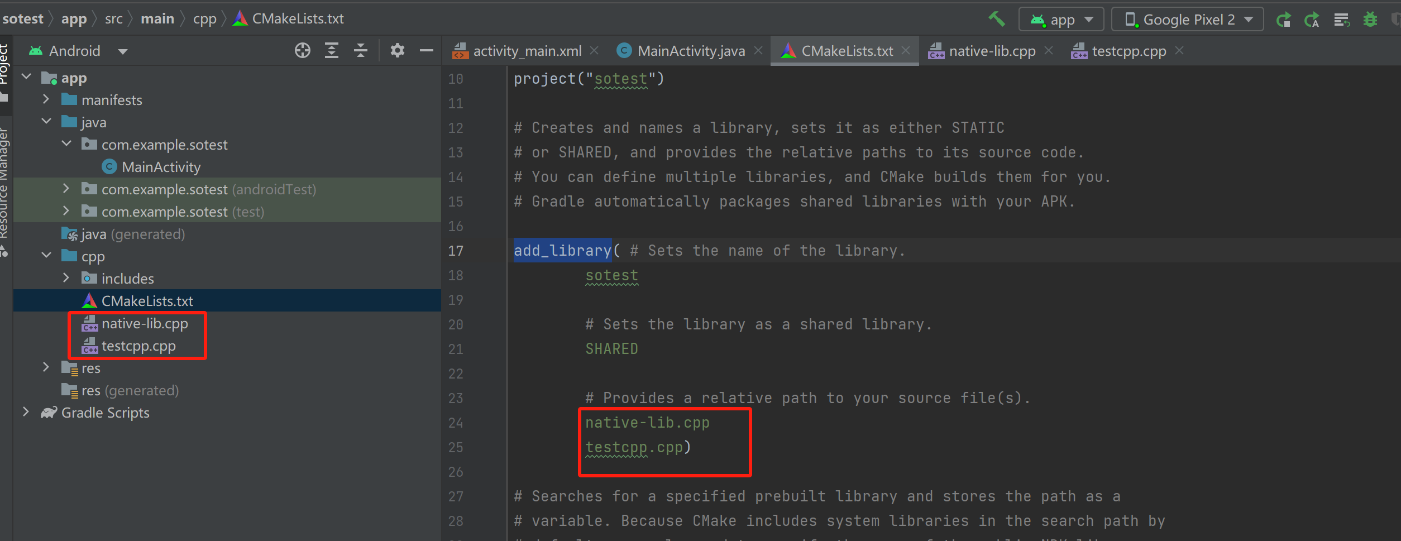Collapse the cpp folder
This screenshot has height=541, width=1401.
click(46, 256)
